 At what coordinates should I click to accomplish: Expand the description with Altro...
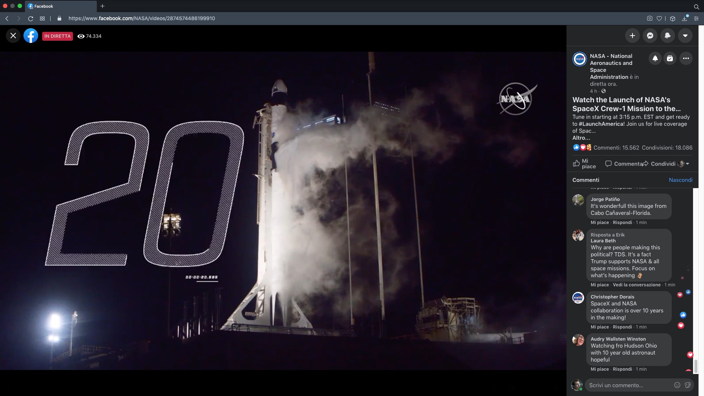click(x=581, y=138)
